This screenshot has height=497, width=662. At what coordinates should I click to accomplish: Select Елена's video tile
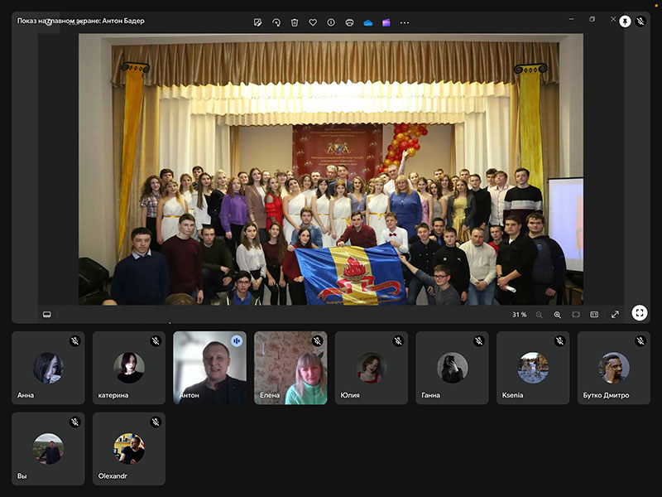point(290,368)
